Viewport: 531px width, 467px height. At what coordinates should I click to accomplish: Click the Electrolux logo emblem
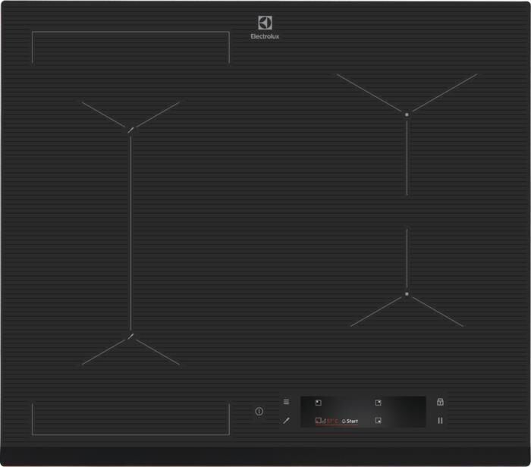pyautogui.click(x=265, y=24)
